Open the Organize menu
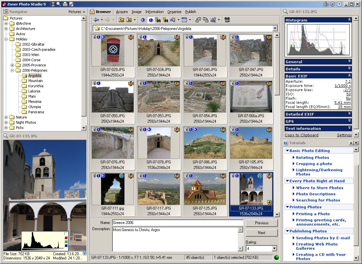 (174, 12)
